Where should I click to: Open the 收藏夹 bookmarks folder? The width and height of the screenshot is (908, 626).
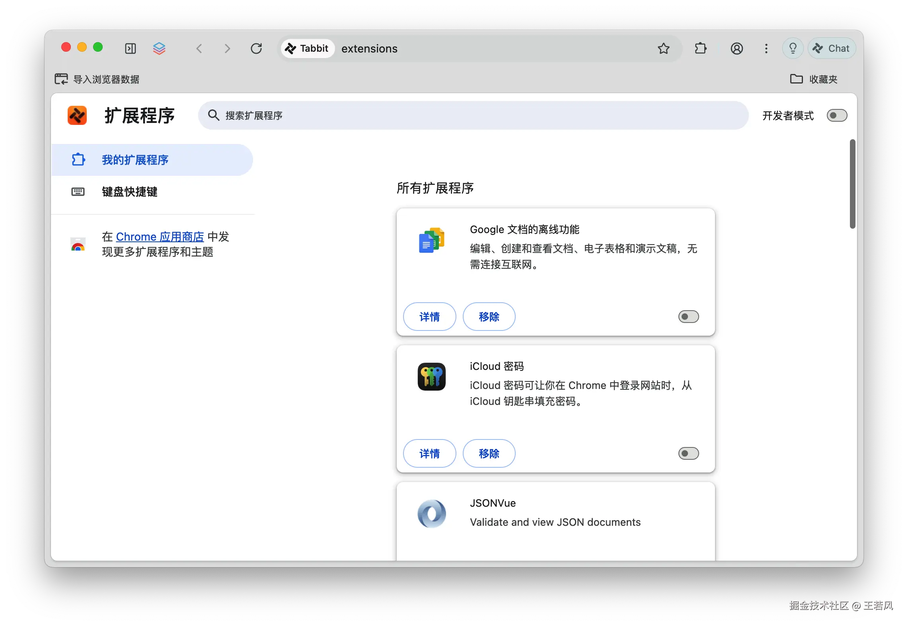[x=814, y=79]
